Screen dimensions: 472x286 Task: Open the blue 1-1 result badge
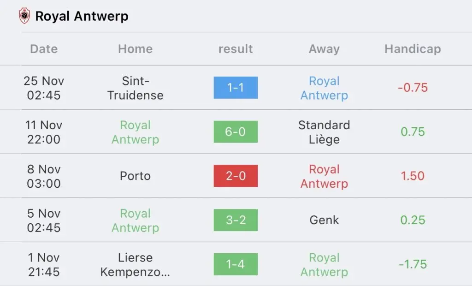236,87
